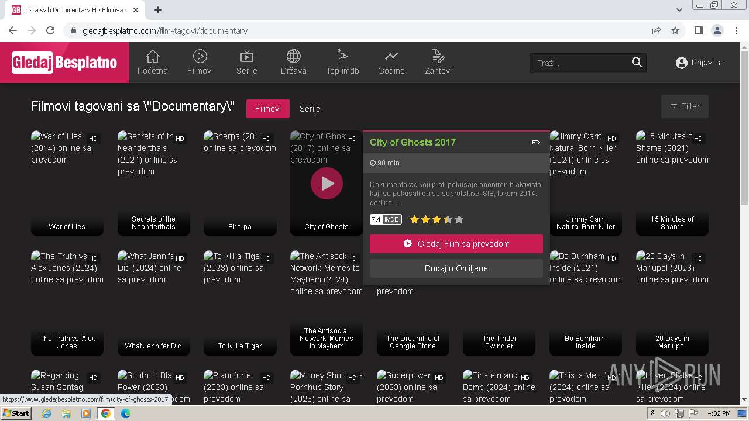This screenshot has height=421, width=749.
Task: Show hidden tray icons arrow
Action: click(x=652, y=413)
